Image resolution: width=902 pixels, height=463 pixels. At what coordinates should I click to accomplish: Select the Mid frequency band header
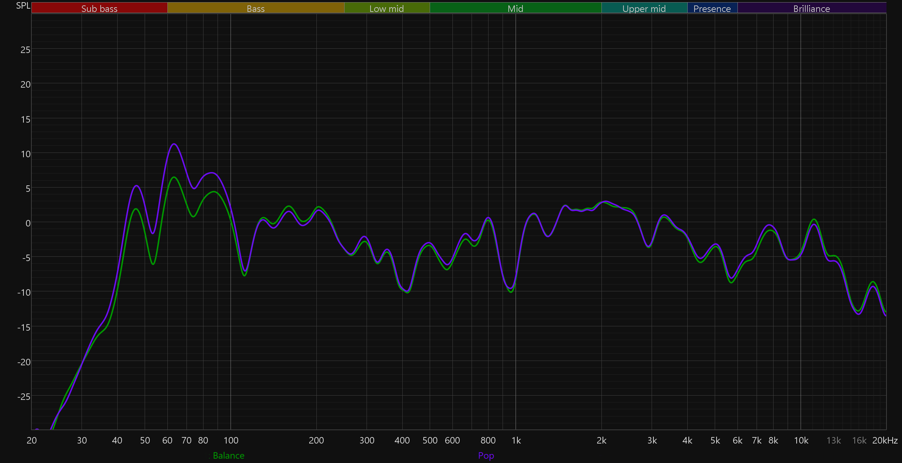(x=515, y=8)
